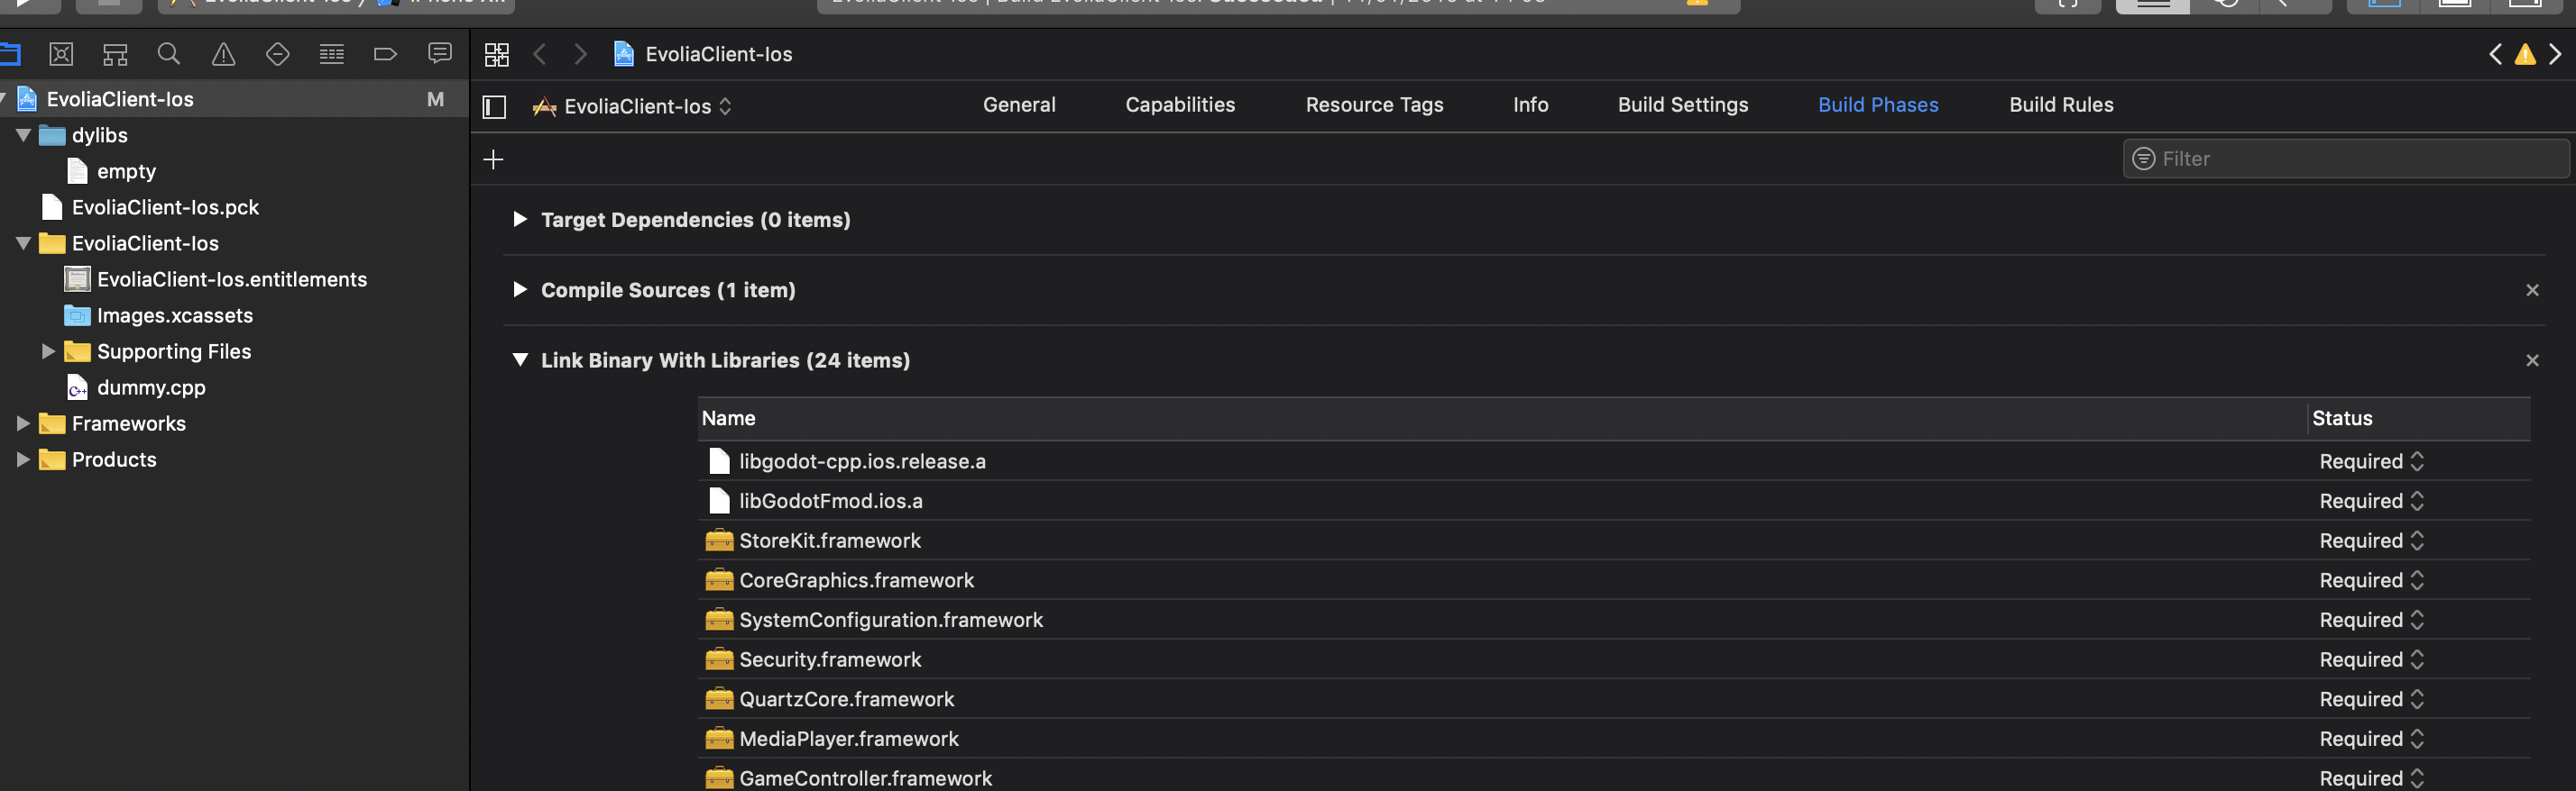Click the yellow warning indicator in jump bar
Screen dimensions: 2576x791
click(x=2525, y=54)
